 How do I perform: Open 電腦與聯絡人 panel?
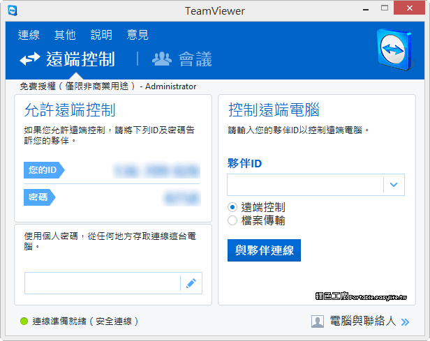[362, 321]
